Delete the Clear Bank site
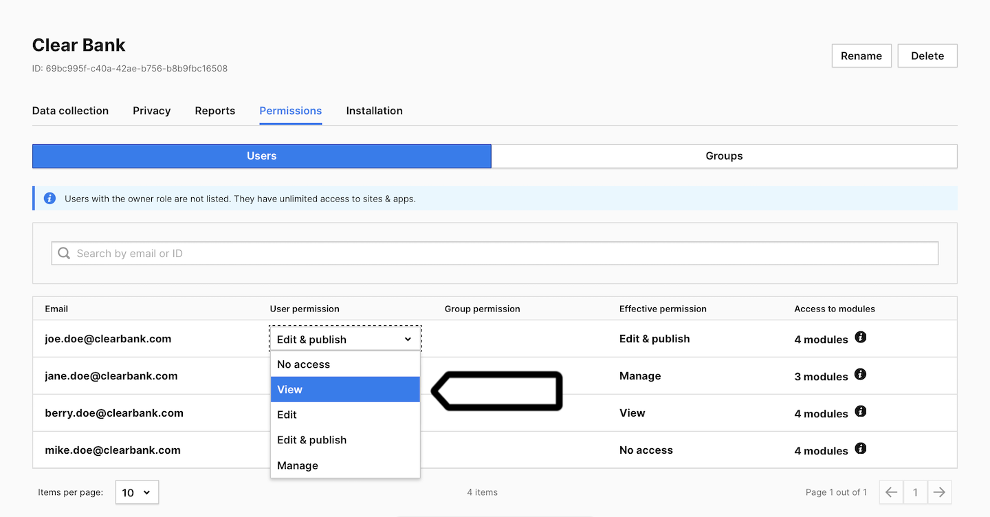The width and height of the screenshot is (990, 517). [927, 56]
